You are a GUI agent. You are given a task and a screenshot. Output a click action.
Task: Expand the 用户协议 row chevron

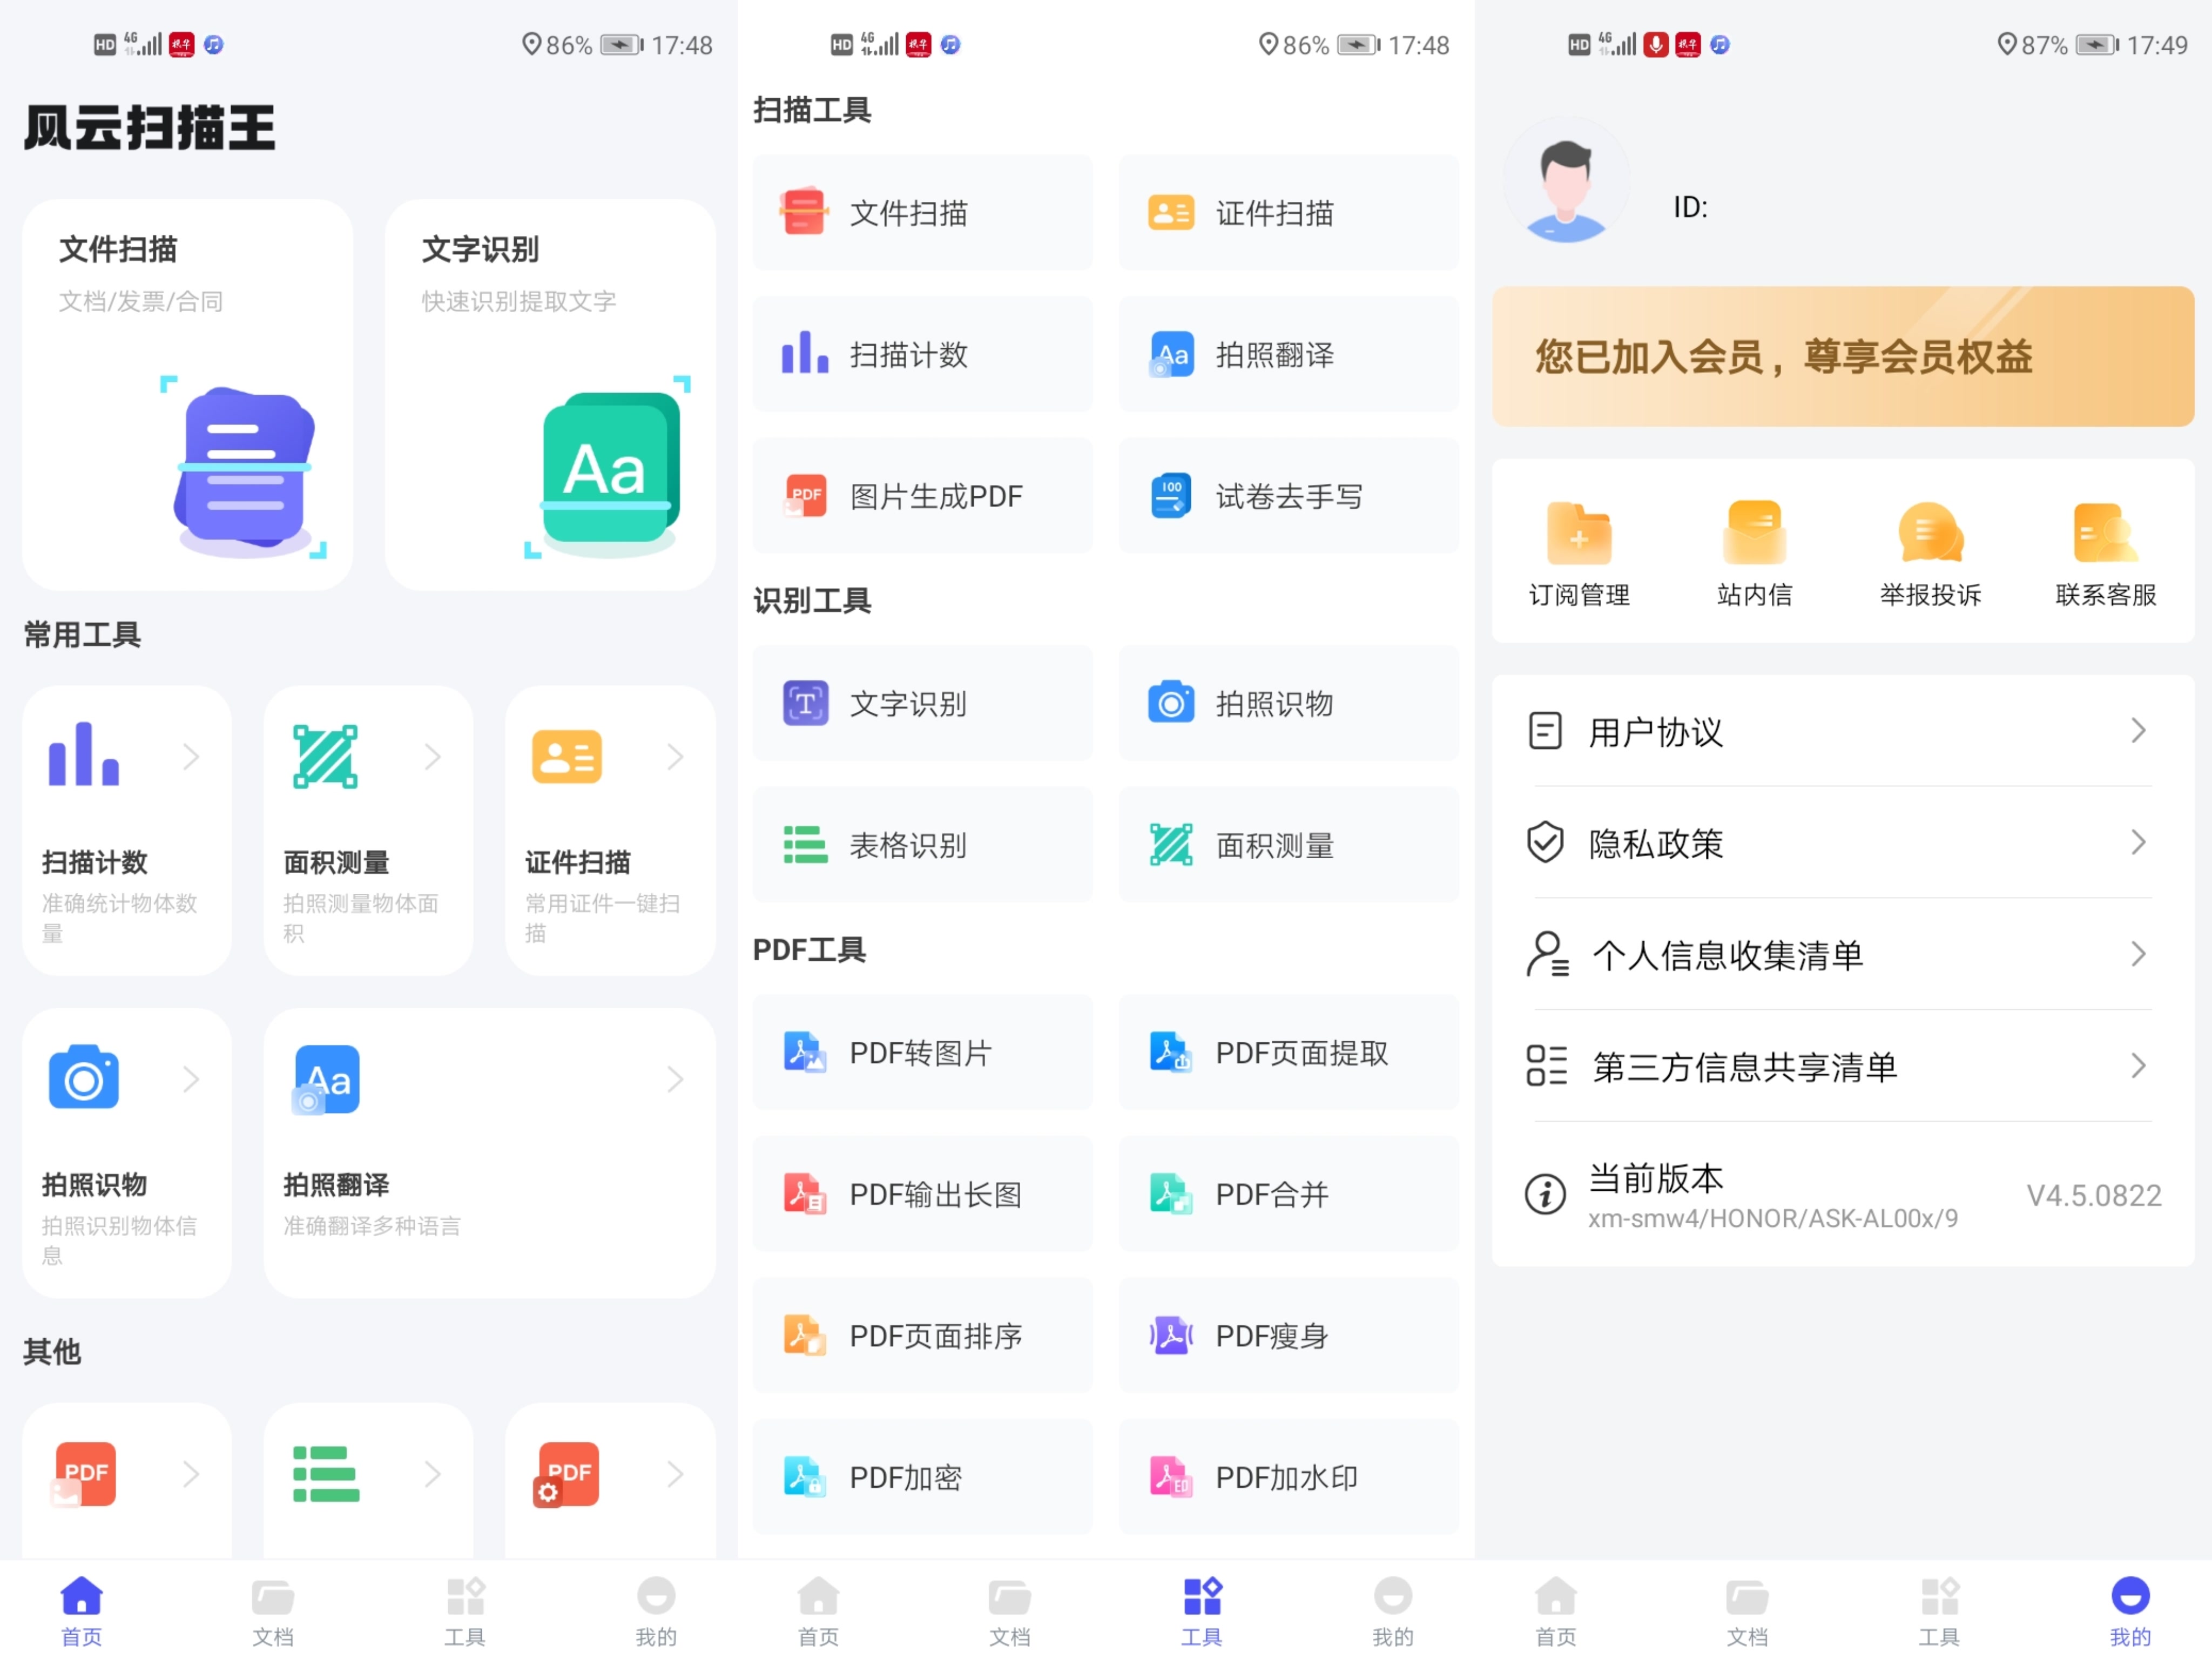click(2138, 731)
